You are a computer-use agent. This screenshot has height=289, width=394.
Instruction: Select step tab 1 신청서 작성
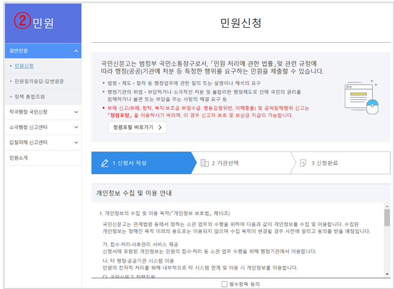tap(144, 163)
